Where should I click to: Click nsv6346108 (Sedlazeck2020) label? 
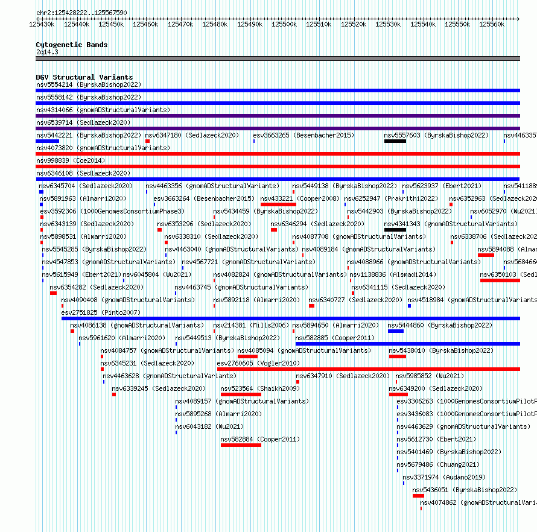click(83, 173)
